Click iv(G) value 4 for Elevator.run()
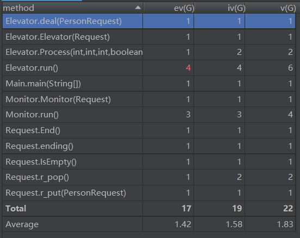Image resolution: width=300 pixels, height=238 pixels. (x=239, y=68)
